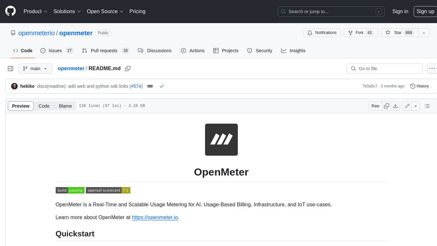Viewport: 437px width, 246px height.
Task: Open the Issues tab
Action: [x=57, y=51]
